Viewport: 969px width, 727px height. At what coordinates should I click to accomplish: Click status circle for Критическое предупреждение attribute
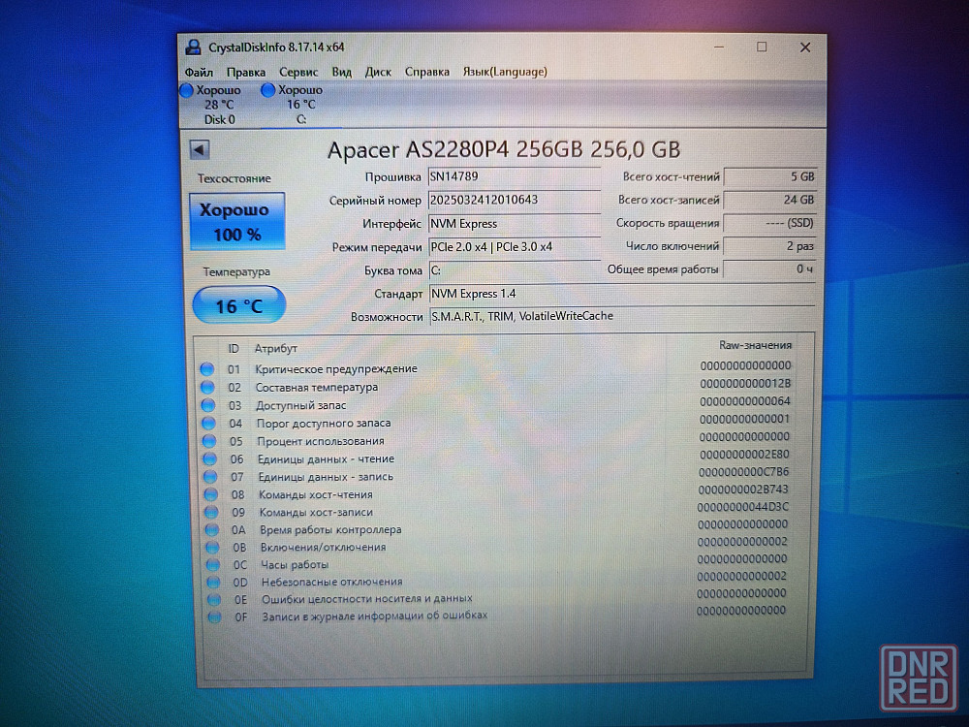coord(206,368)
